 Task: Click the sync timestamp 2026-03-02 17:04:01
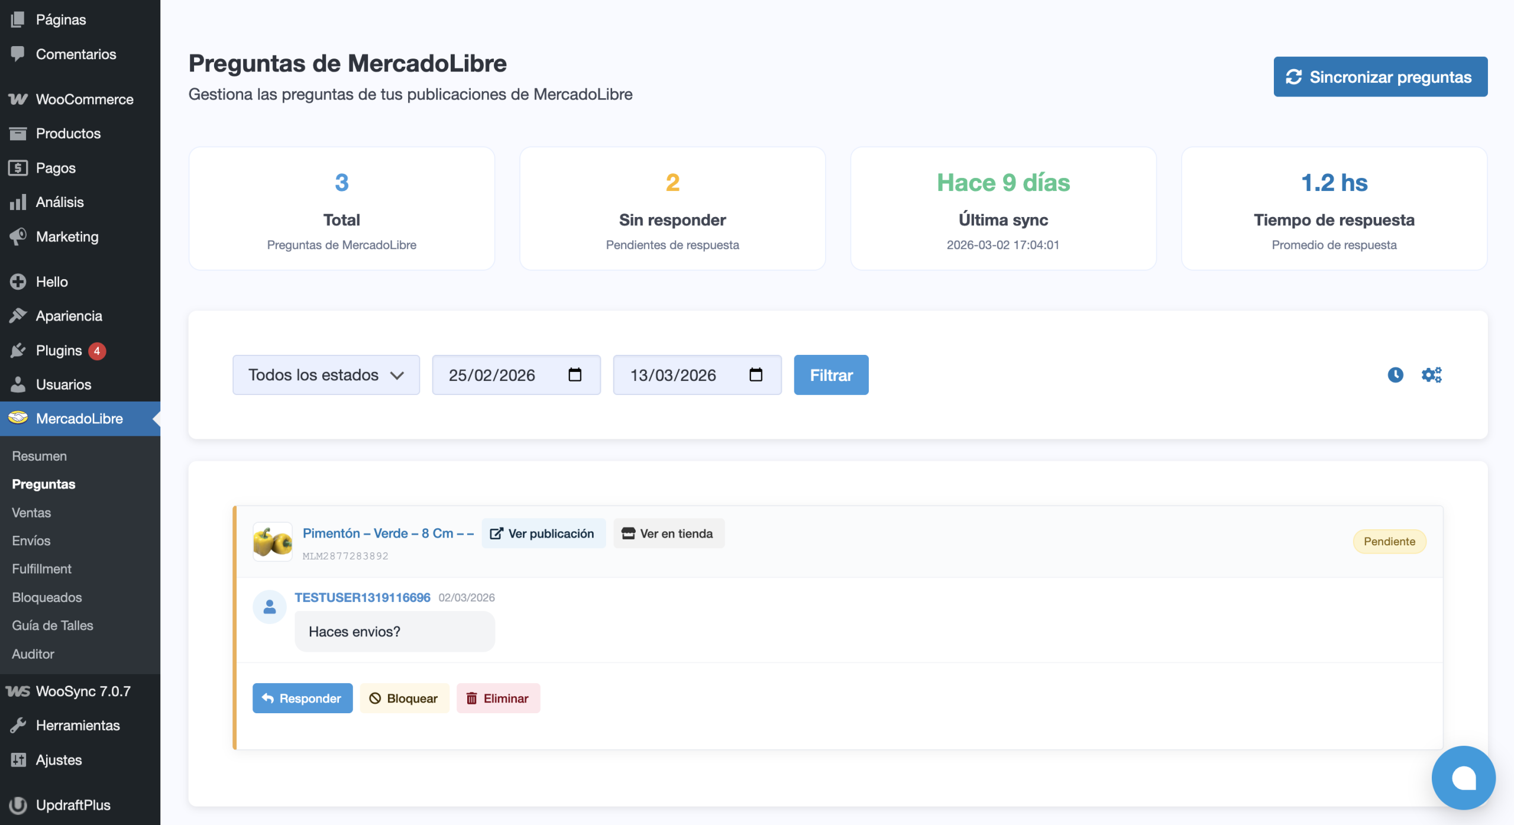click(1003, 245)
